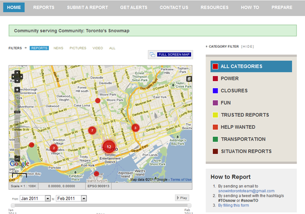Viewport: 305px width, 214px height.
Task: Select the single marker near Bloor St west park
Action: pos(32,145)
